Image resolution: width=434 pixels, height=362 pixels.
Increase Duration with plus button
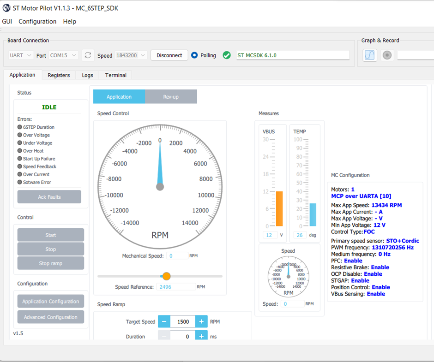click(x=201, y=336)
